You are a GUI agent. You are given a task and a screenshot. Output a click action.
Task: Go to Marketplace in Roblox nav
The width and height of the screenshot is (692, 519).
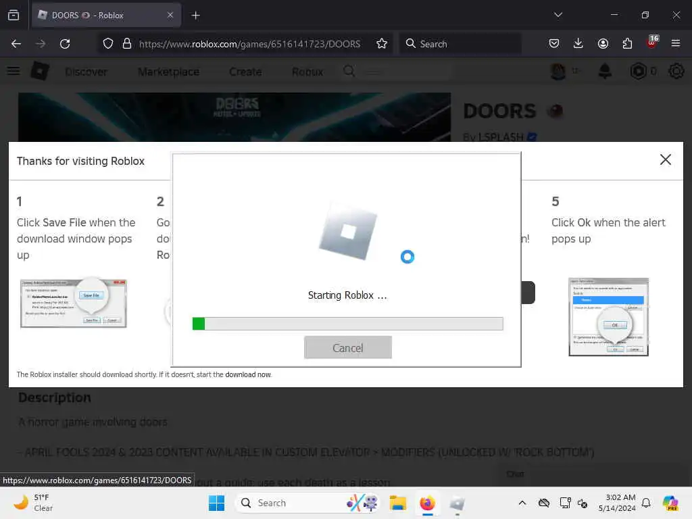[x=168, y=72]
